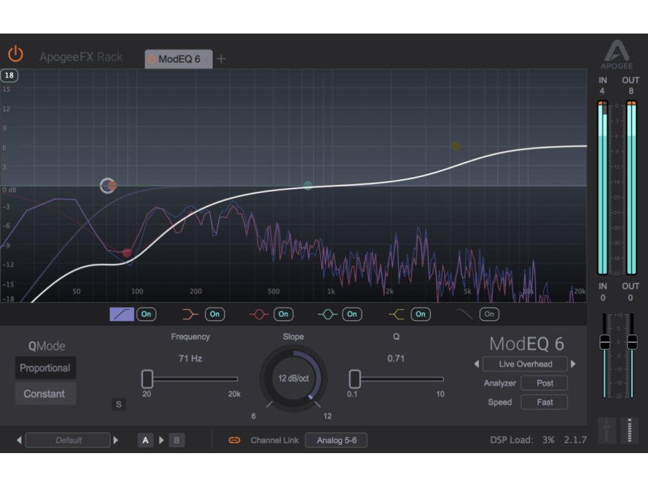Click the 2.1.7 version number
The image size is (648, 486).
click(x=575, y=440)
